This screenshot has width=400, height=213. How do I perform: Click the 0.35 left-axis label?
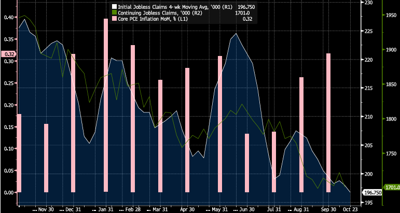[8, 39]
